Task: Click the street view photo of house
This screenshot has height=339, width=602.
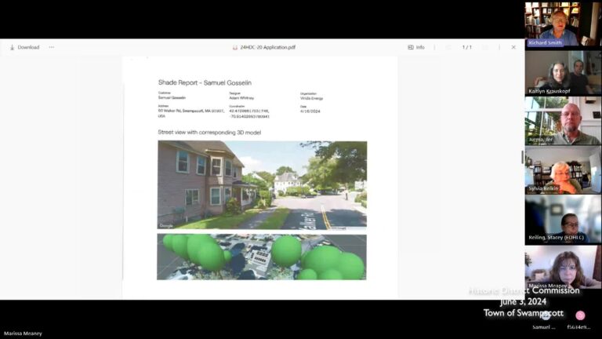Action: pyautogui.click(x=262, y=185)
